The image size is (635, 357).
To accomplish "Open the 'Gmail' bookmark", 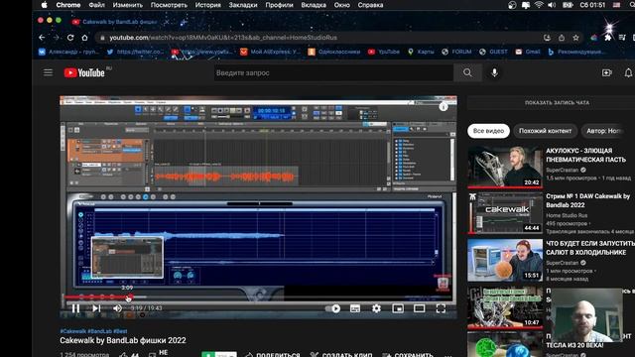I will 528,52.
